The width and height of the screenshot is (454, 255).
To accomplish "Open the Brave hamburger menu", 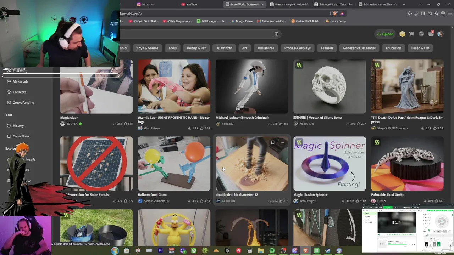I will (x=449, y=13).
